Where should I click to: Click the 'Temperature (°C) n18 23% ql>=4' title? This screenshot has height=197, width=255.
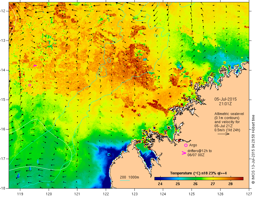(x=198, y=173)
